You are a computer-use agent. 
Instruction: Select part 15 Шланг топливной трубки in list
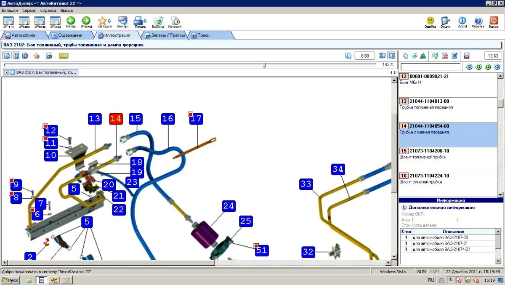tap(448, 160)
